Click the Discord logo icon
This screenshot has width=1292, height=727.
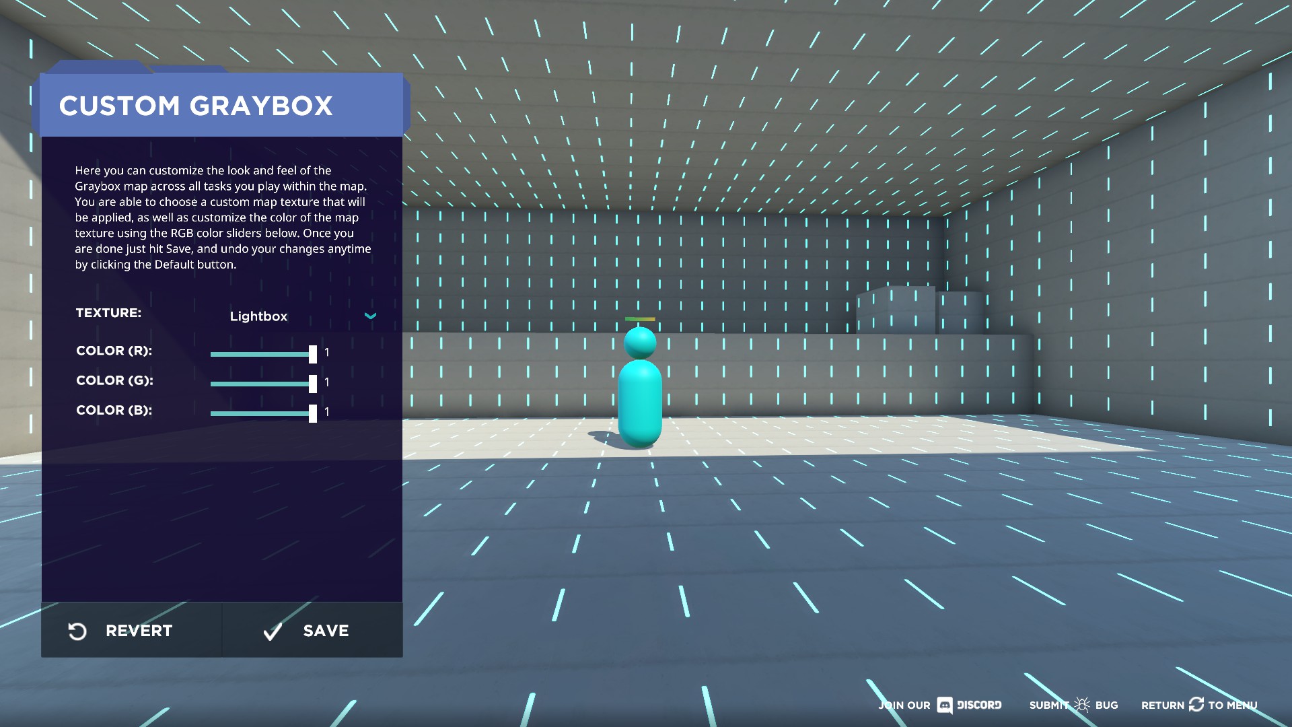click(x=945, y=705)
